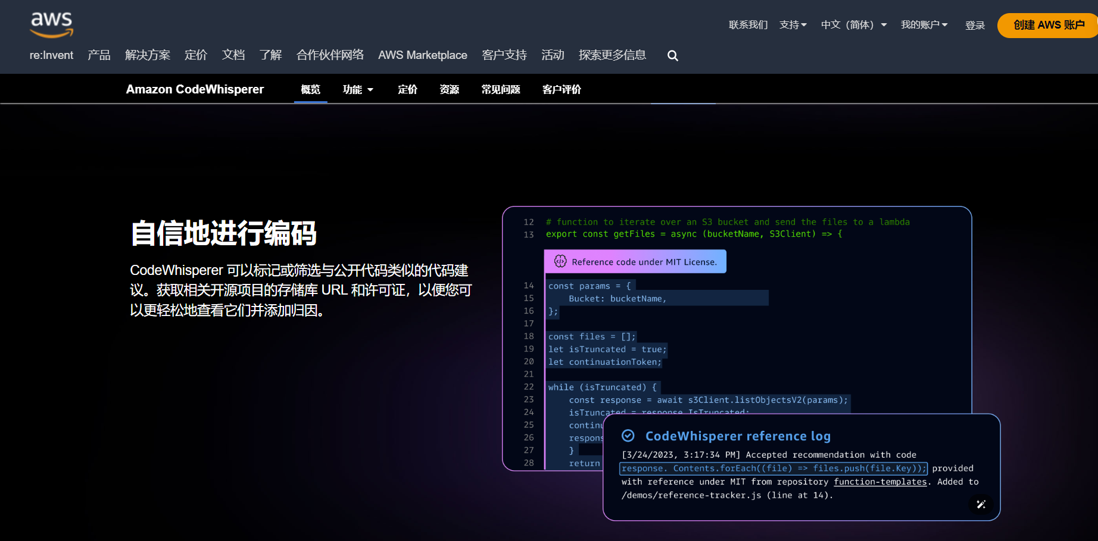This screenshot has height=541, width=1098.
Task: Expand the 我的账户 menu
Action: pos(924,25)
